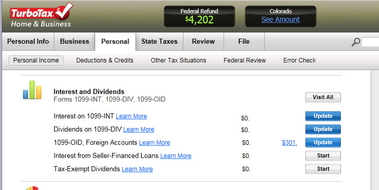Viewport: 379px width, 190px height.
Task: Go to Federal Review
Action: click(x=244, y=60)
